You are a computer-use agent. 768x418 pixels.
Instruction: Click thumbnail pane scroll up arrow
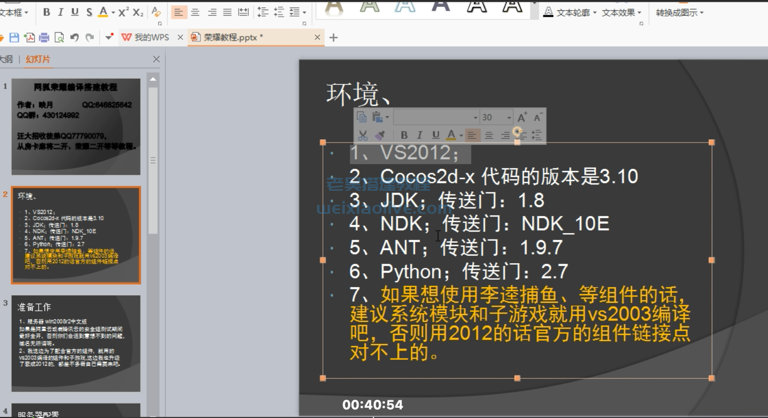coord(153,80)
